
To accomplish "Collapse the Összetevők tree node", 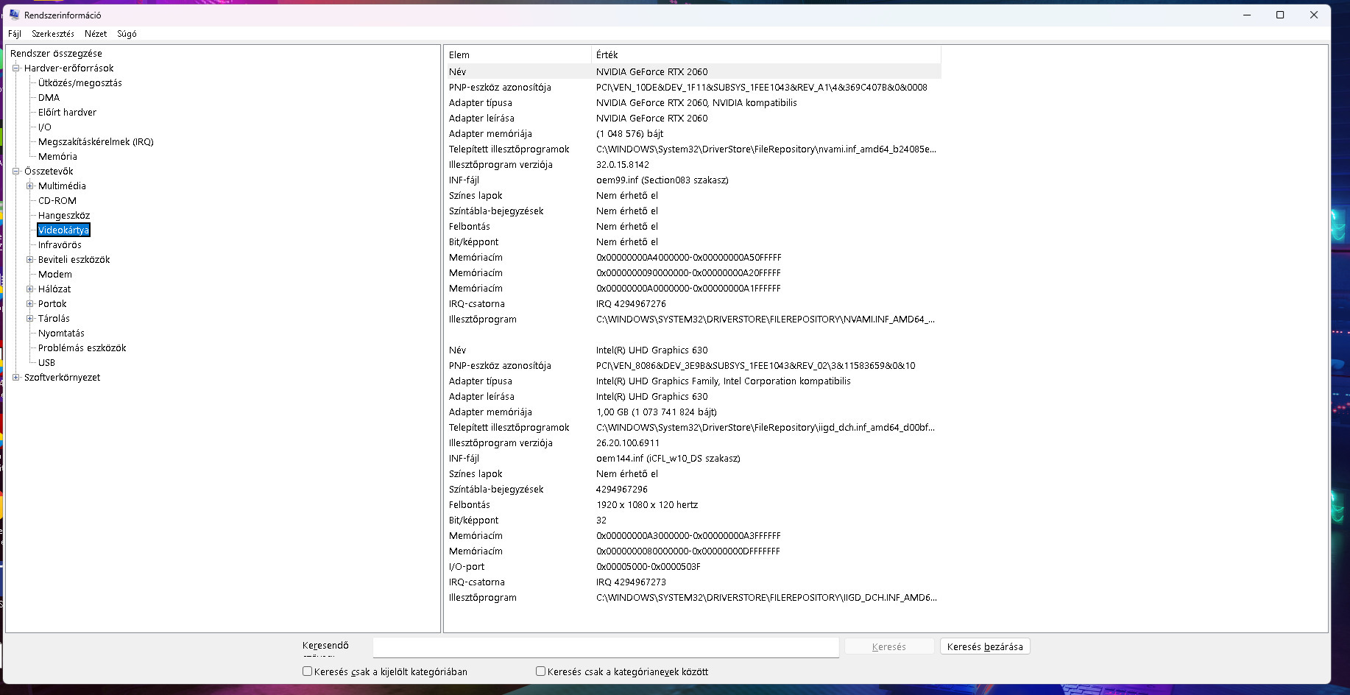I will [x=16, y=171].
